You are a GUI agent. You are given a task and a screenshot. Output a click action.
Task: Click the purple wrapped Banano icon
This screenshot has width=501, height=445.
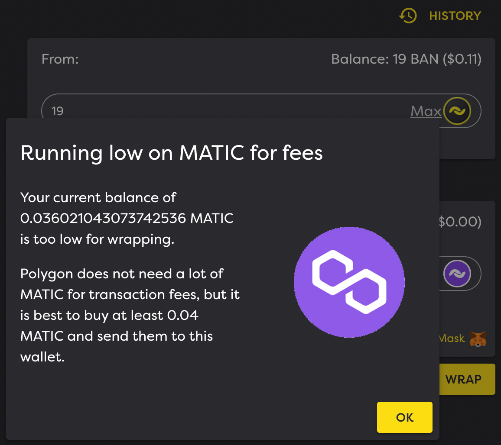point(457,274)
